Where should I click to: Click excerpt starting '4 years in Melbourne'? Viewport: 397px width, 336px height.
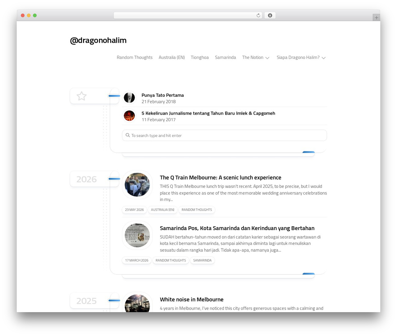point(242,308)
